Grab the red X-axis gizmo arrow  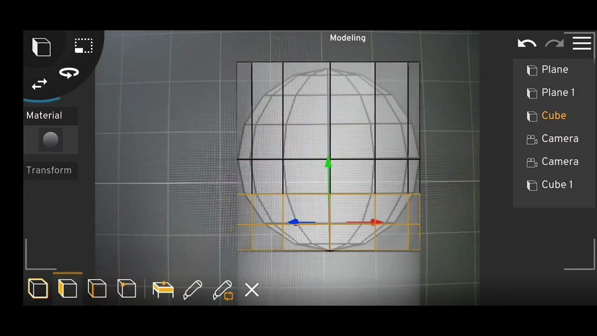click(375, 222)
